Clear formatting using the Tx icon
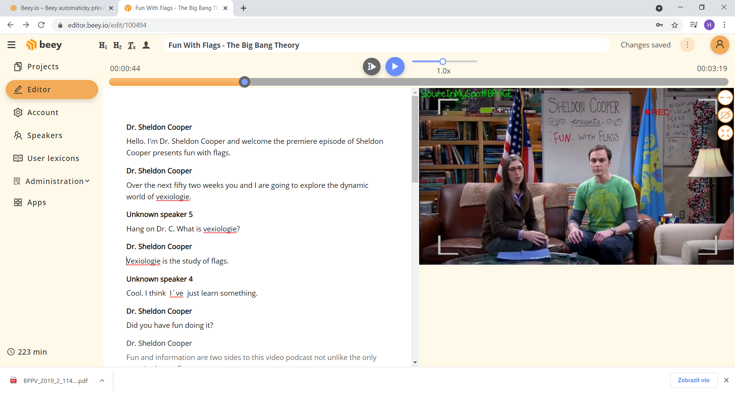The image size is (735, 394). [132, 45]
